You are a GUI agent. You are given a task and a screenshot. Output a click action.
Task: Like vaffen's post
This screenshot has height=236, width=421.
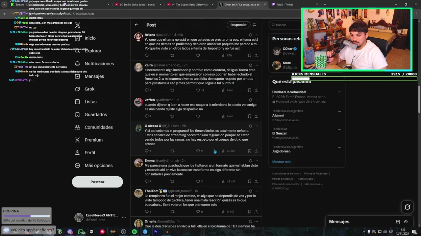coord(198,116)
